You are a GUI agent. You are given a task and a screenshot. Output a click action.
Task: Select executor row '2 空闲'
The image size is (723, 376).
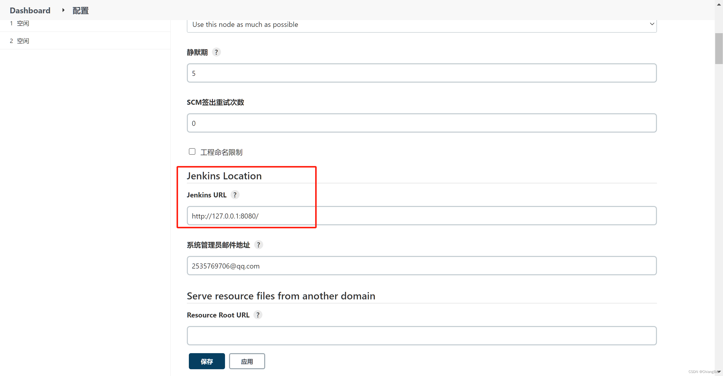(x=85, y=41)
